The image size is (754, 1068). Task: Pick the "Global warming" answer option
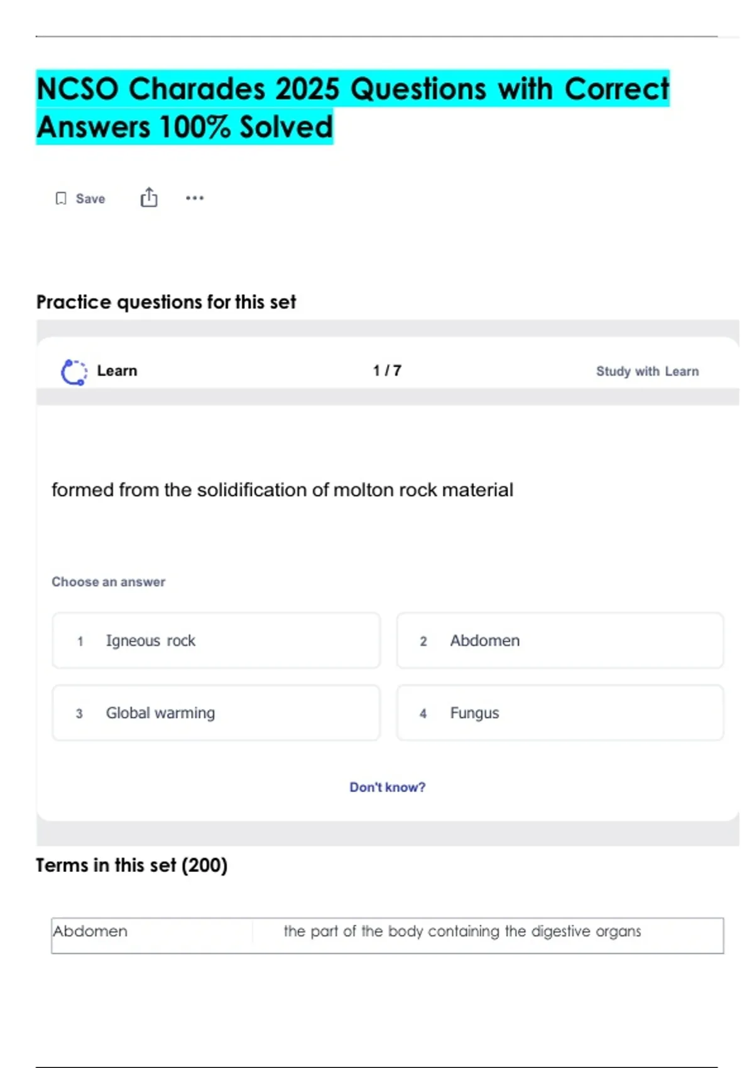pos(216,713)
